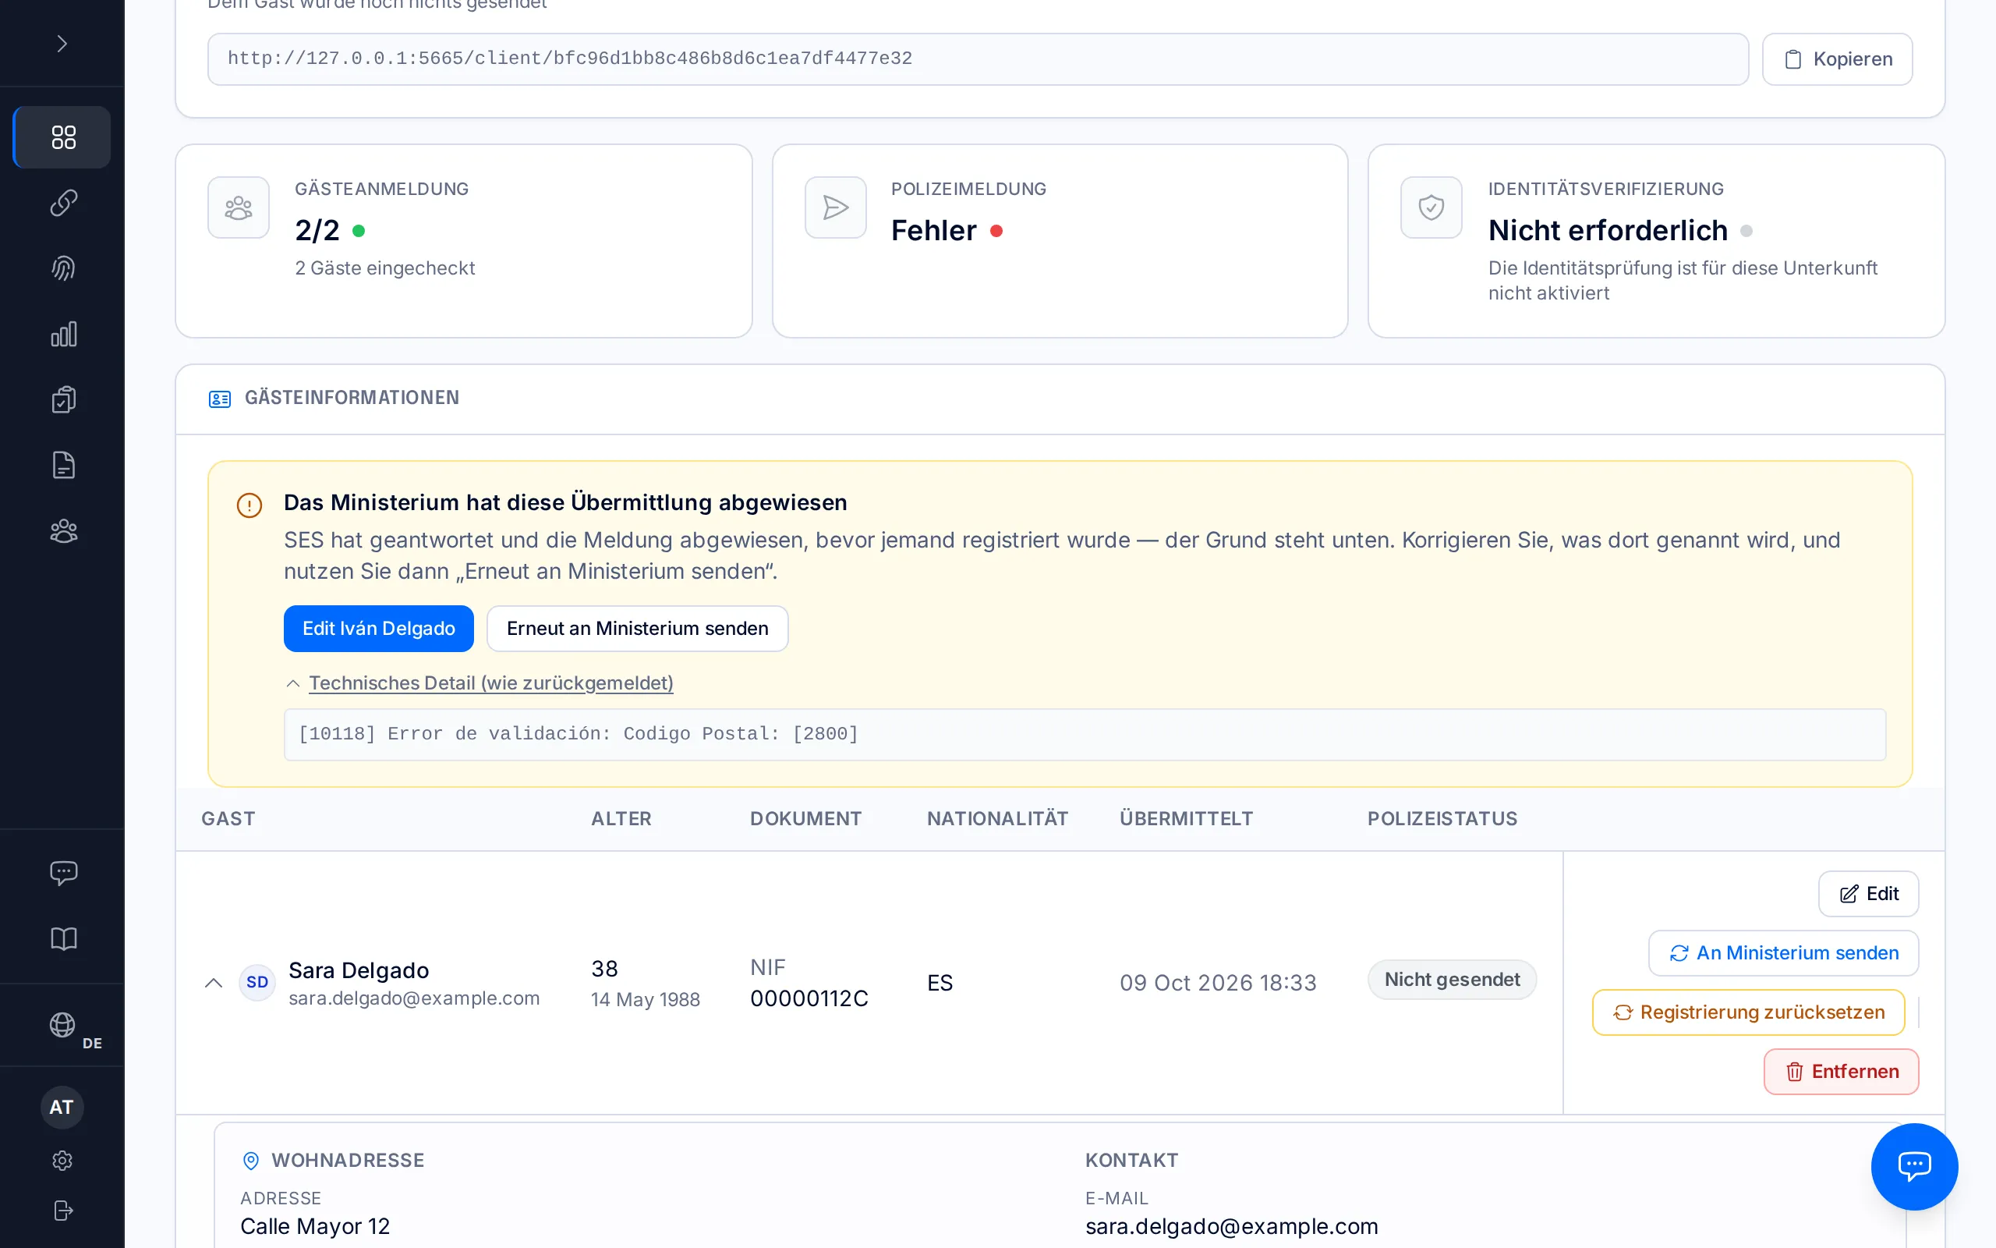Viewport: 1996px width, 1248px height.
Task: Open the dashboard grid icon in sidebar
Action: click(63, 137)
